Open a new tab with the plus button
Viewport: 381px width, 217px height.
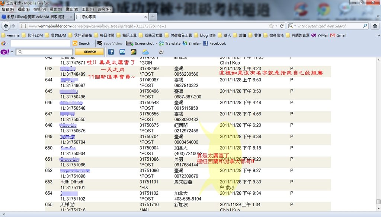coord(153,17)
